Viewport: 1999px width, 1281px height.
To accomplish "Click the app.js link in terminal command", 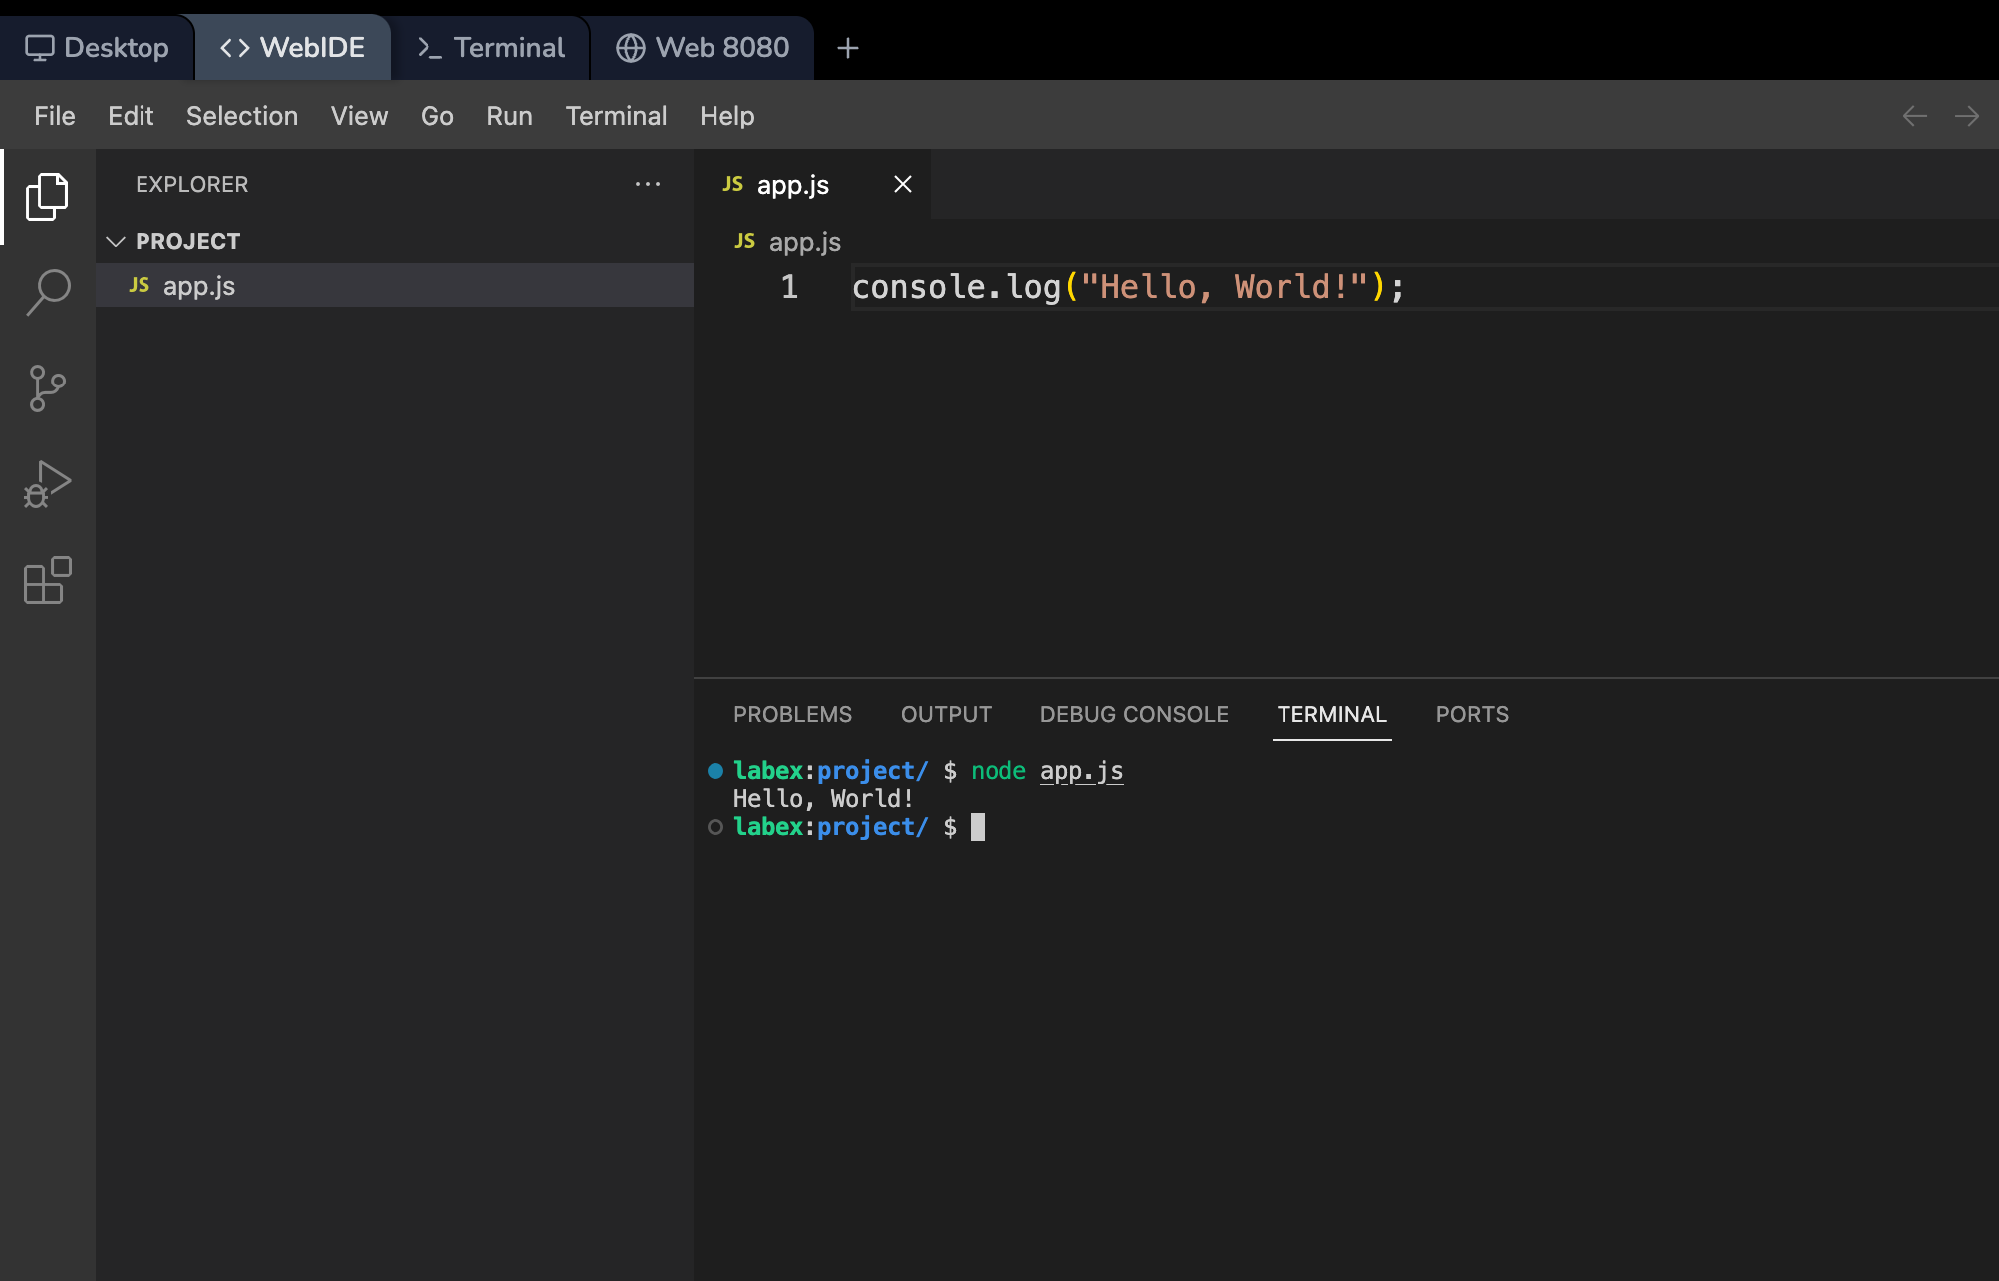I will (1082, 771).
